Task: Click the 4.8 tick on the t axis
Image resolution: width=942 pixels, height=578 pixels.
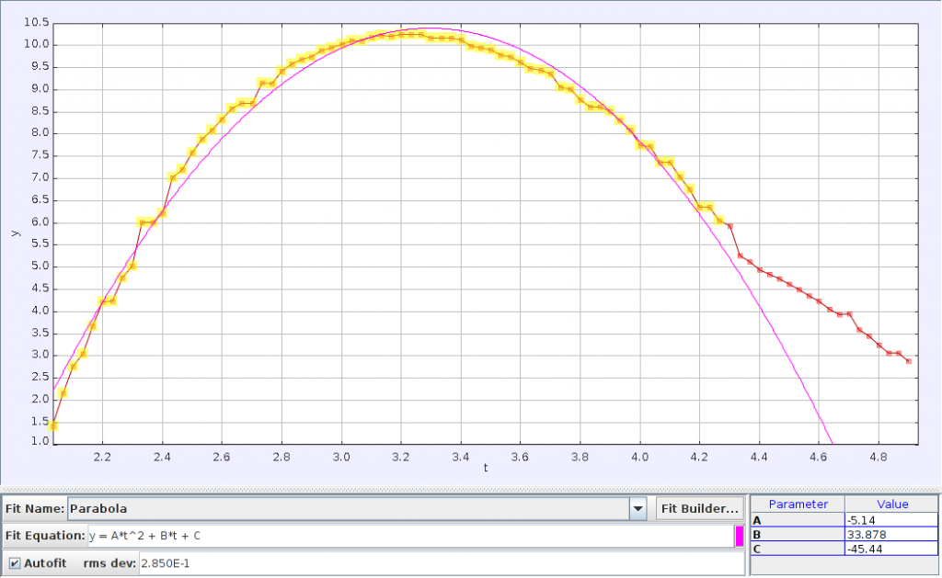Action: 878,457
